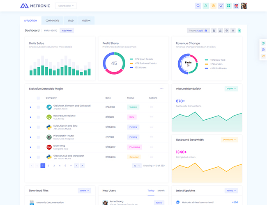This screenshot has width=267, height=205.
Task: Open the Dashboard dropdown in the header
Action: (x=66, y=6)
